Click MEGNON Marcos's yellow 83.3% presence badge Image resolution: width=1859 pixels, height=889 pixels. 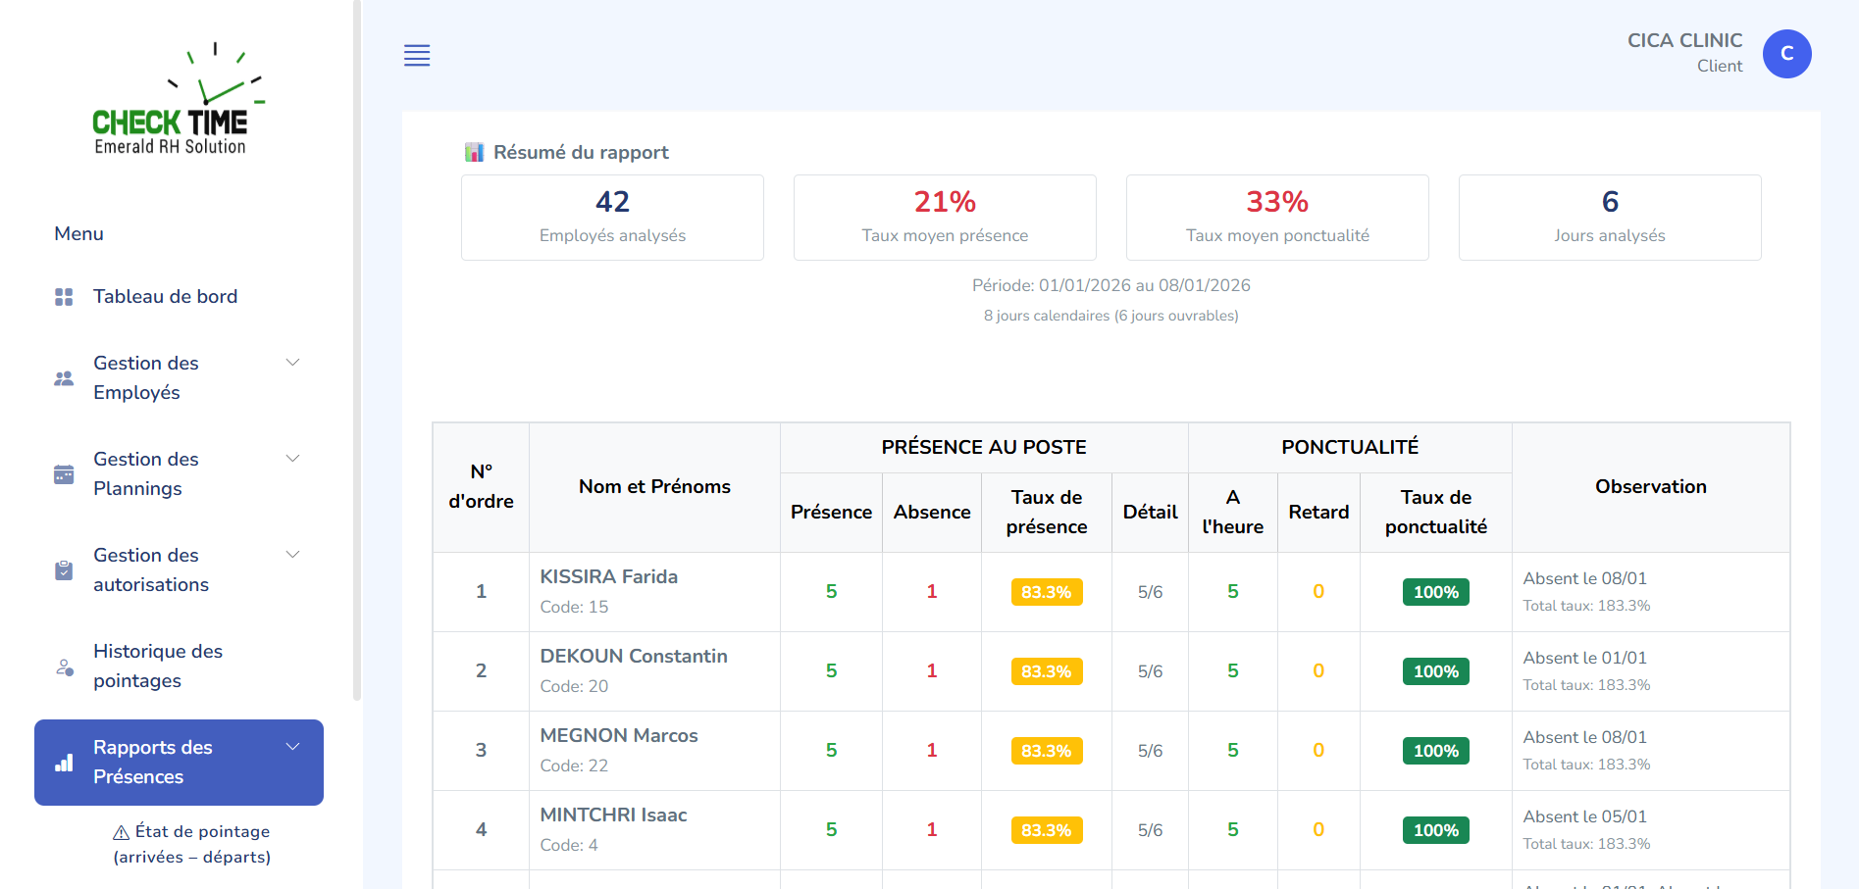pyautogui.click(x=1046, y=750)
